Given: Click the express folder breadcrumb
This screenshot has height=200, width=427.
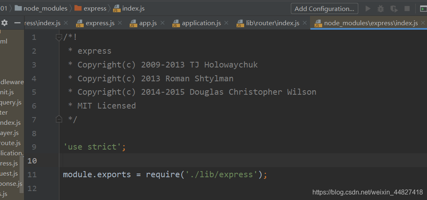Looking at the screenshot, I should 95,9.
